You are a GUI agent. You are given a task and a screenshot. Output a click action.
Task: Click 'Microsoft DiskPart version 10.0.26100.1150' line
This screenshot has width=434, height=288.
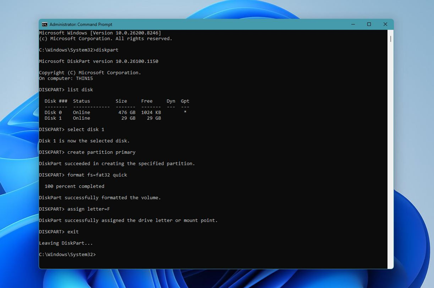pos(98,61)
